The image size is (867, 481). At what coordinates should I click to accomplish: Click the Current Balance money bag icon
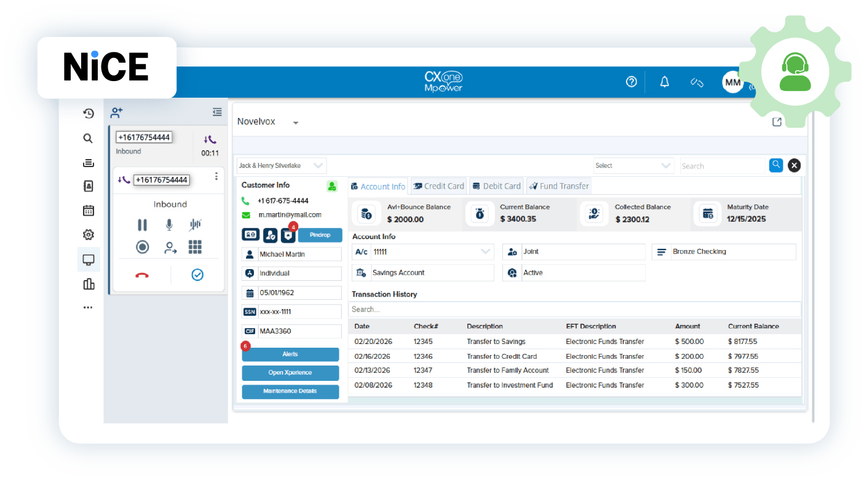(x=479, y=214)
